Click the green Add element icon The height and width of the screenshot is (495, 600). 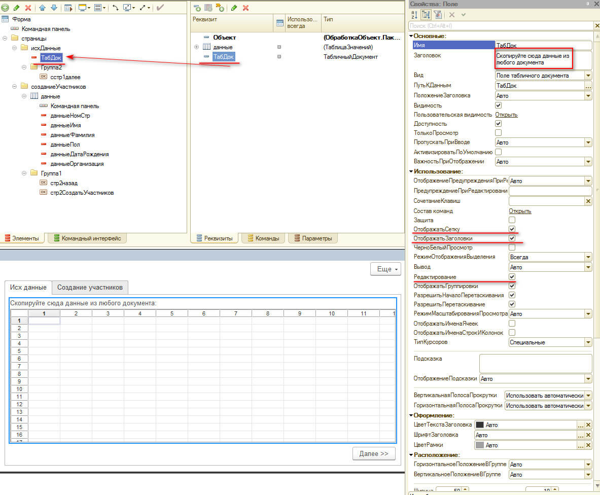point(5,8)
